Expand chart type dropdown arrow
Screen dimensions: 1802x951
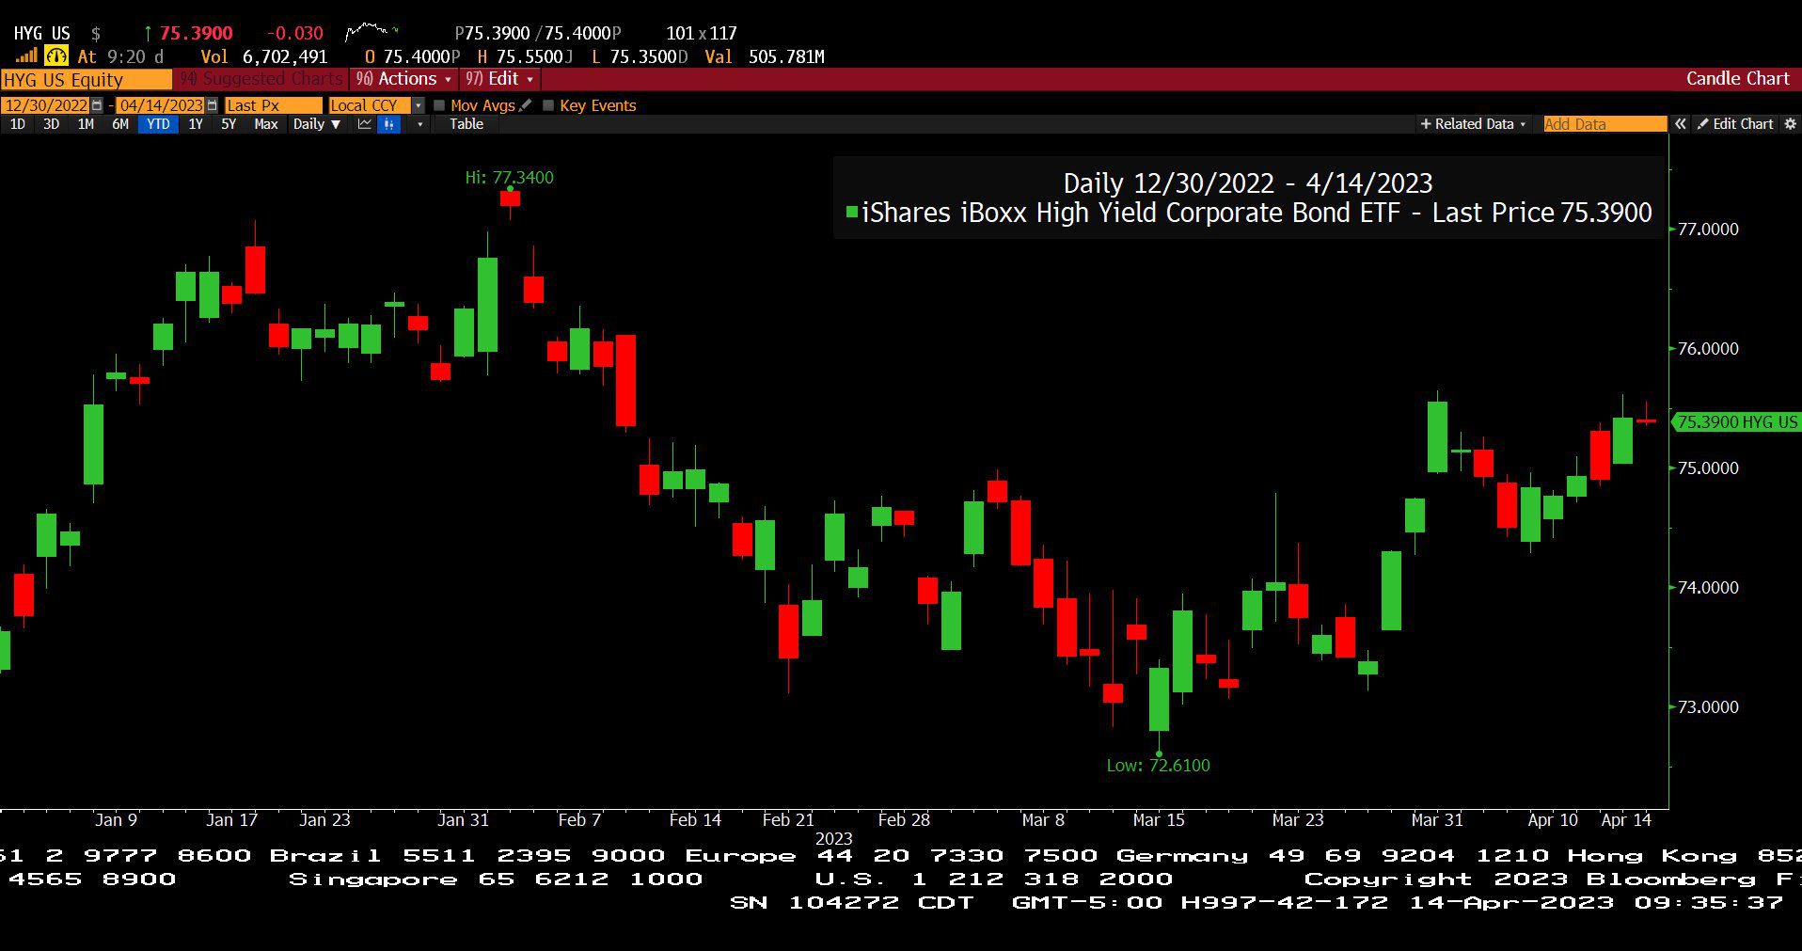point(419,124)
